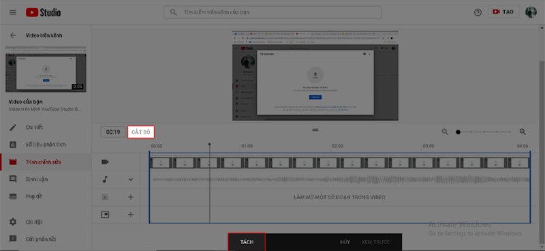Viewport: 545px width, 251px height.
Task: Click the timeline playhead marker
Action: [x=209, y=144]
